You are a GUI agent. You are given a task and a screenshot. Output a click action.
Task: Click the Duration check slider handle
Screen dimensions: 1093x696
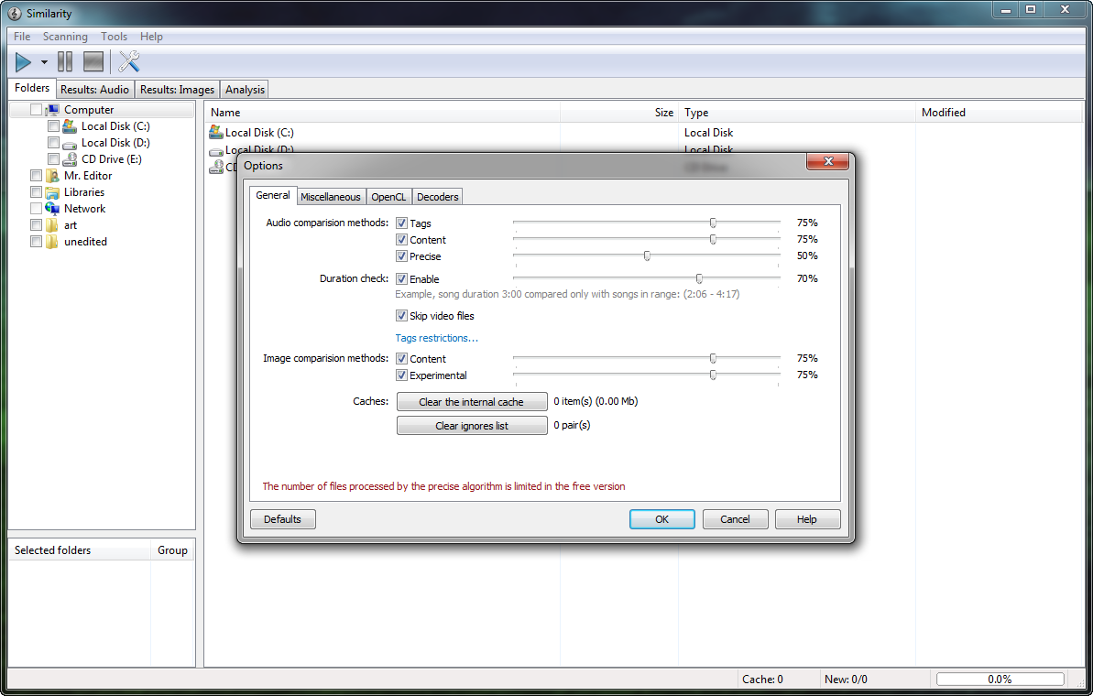(x=699, y=278)
